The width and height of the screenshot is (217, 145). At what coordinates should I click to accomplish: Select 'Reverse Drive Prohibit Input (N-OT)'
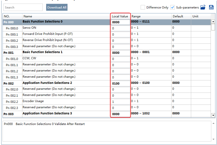point(47,40)
